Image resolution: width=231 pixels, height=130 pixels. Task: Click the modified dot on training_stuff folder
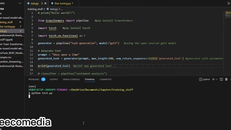click(x=20, y=22)
